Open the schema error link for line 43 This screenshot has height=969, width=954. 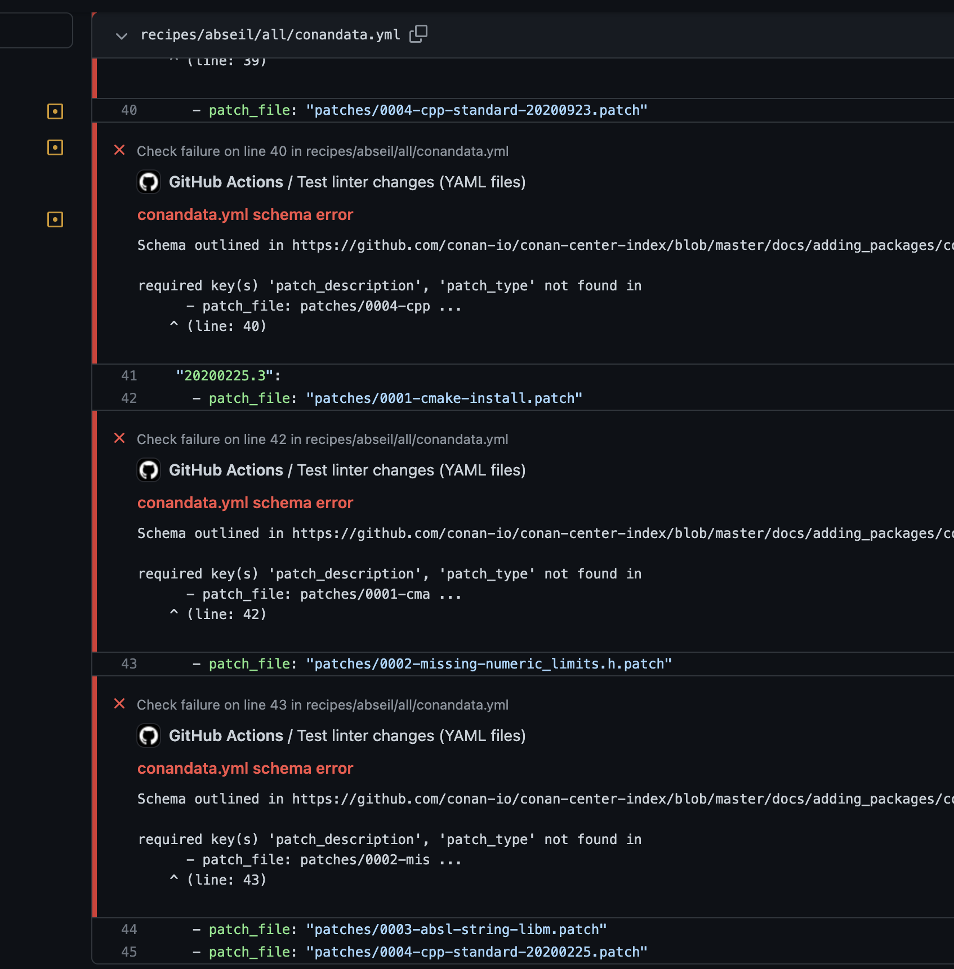246,768
